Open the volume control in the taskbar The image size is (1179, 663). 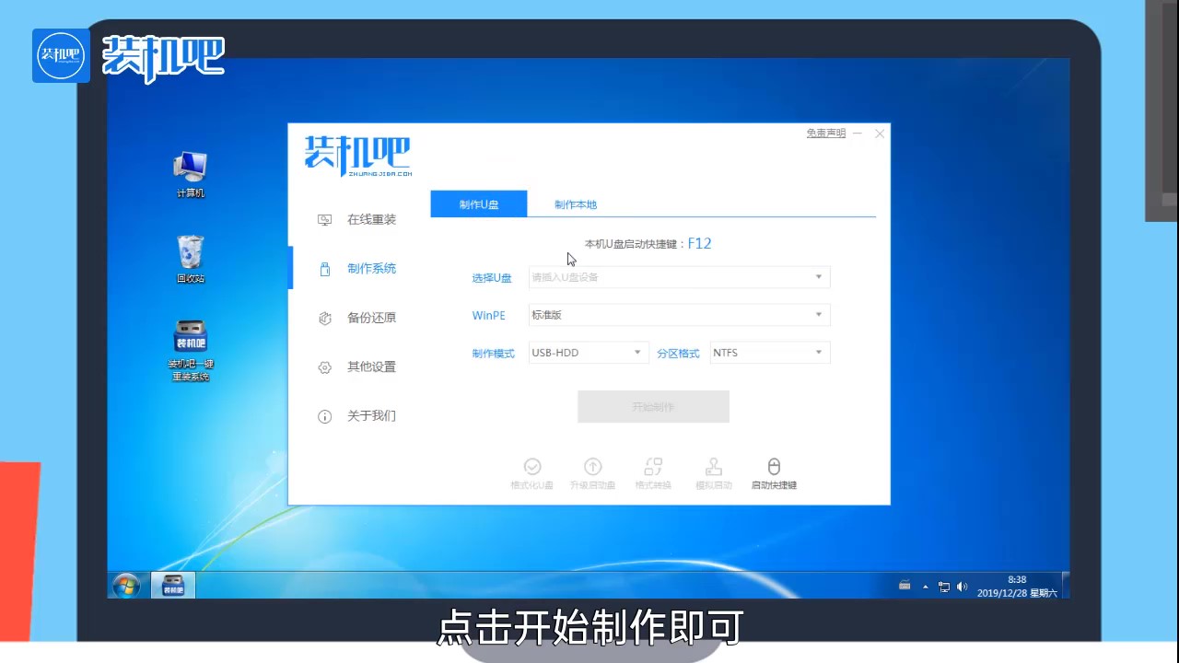click(x=962, y=586)
